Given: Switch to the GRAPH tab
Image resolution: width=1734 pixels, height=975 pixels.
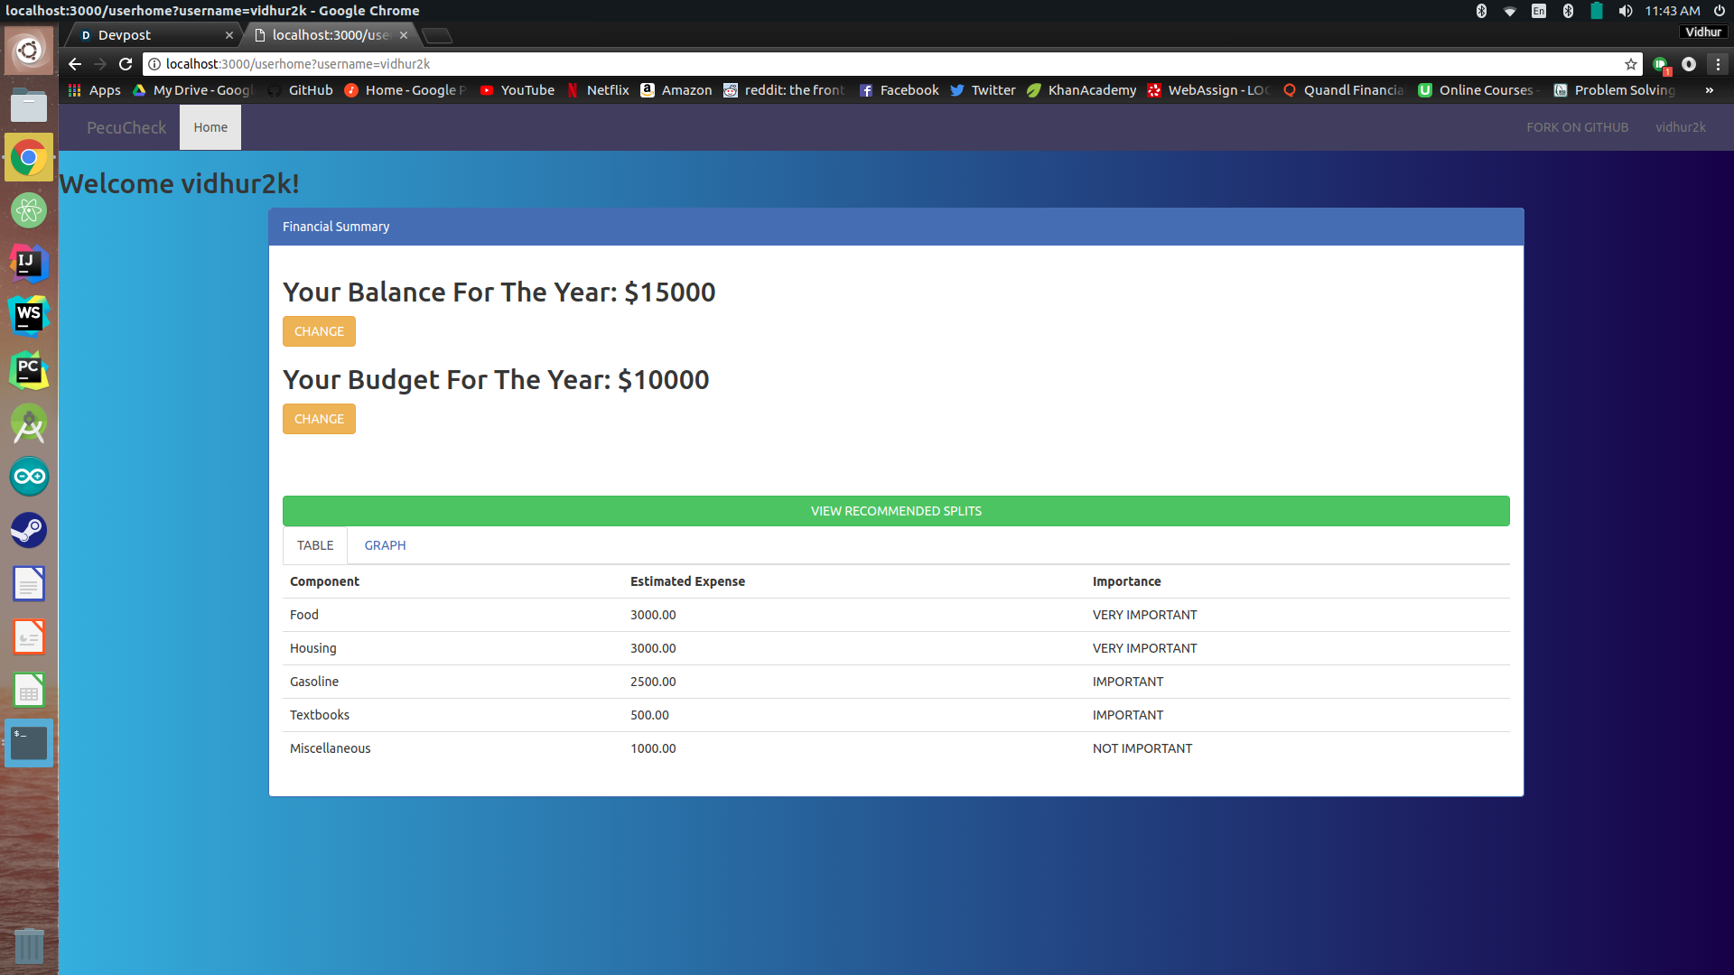Looking at the screenshot, I should 385,545.
